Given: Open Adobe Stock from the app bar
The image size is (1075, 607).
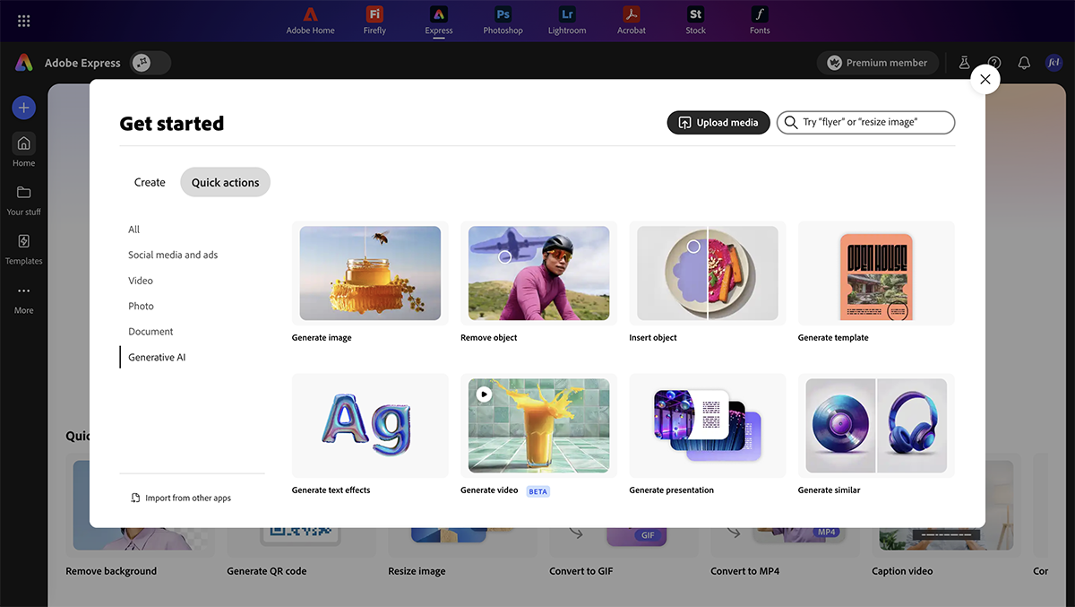Looking at the screenshot, I should [695, 20].
